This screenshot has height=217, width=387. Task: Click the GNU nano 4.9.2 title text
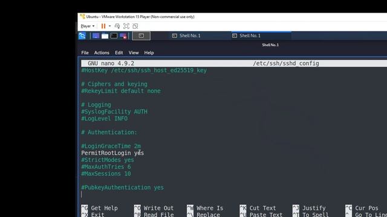tap(111, 63)
